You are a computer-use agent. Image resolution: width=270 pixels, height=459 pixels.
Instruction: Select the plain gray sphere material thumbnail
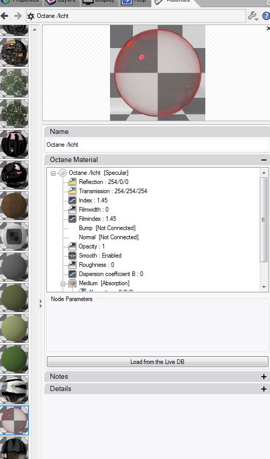(x=14, y=267)
